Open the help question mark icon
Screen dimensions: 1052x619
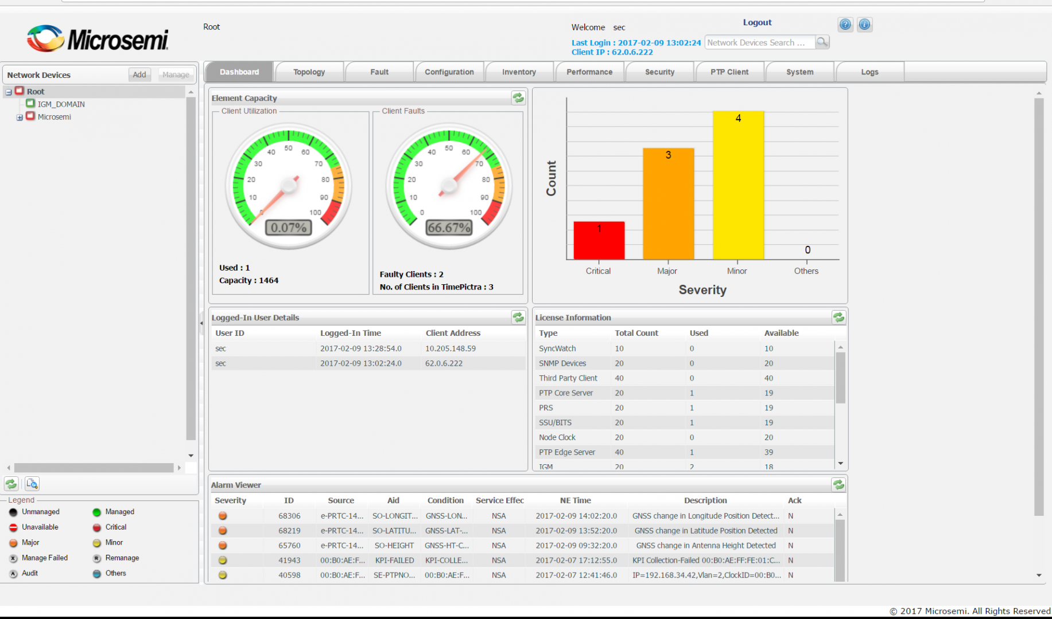845,24
